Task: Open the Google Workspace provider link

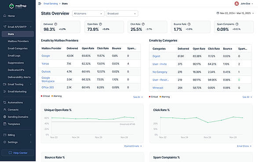Action: coord(48,79)
